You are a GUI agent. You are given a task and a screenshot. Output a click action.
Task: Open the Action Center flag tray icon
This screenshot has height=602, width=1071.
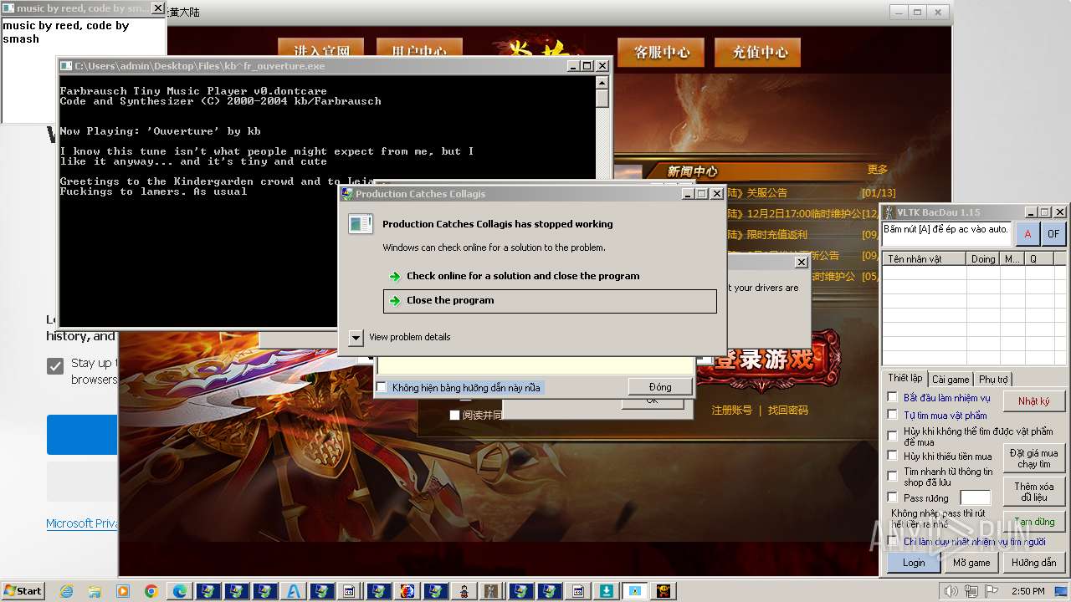pyautogui.click(x=992, y=591)
